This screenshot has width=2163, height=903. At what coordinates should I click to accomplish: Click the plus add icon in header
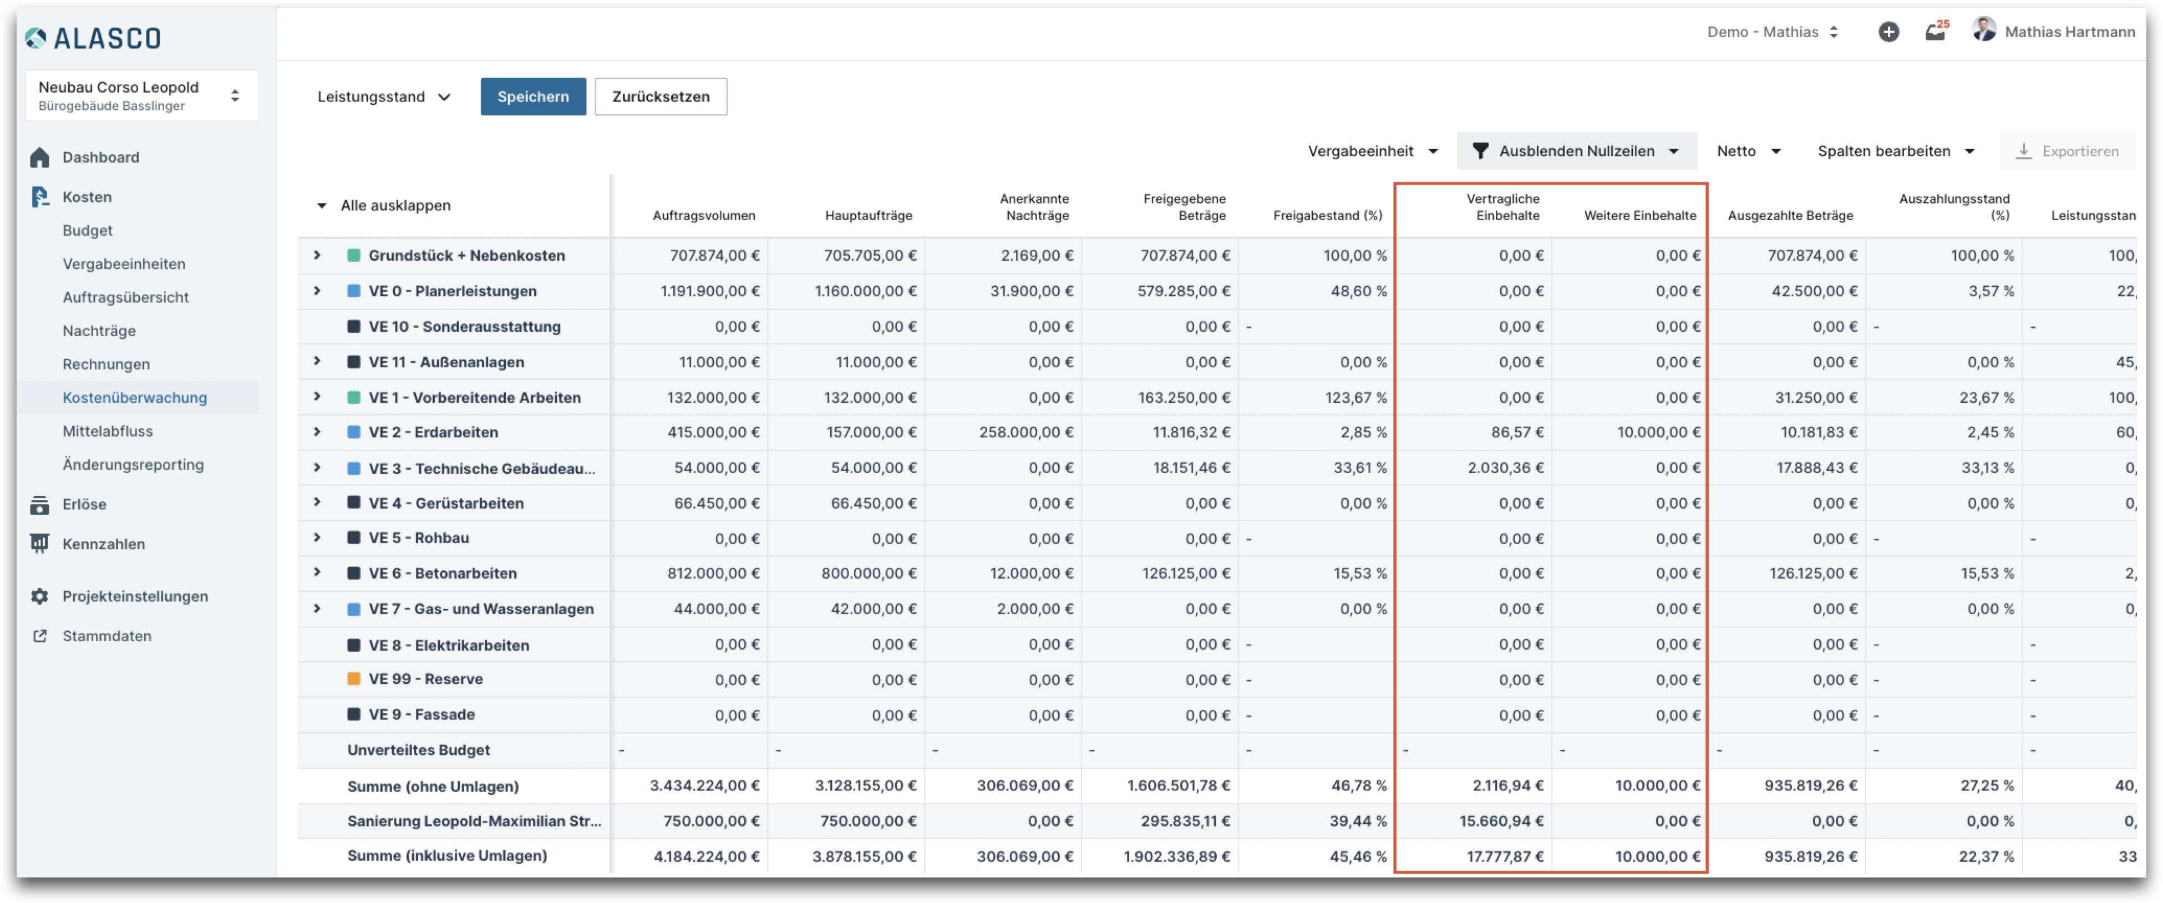(1888, 32)
